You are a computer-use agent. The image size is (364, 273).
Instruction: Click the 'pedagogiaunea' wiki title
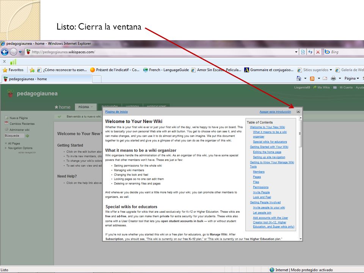(37, 94)
